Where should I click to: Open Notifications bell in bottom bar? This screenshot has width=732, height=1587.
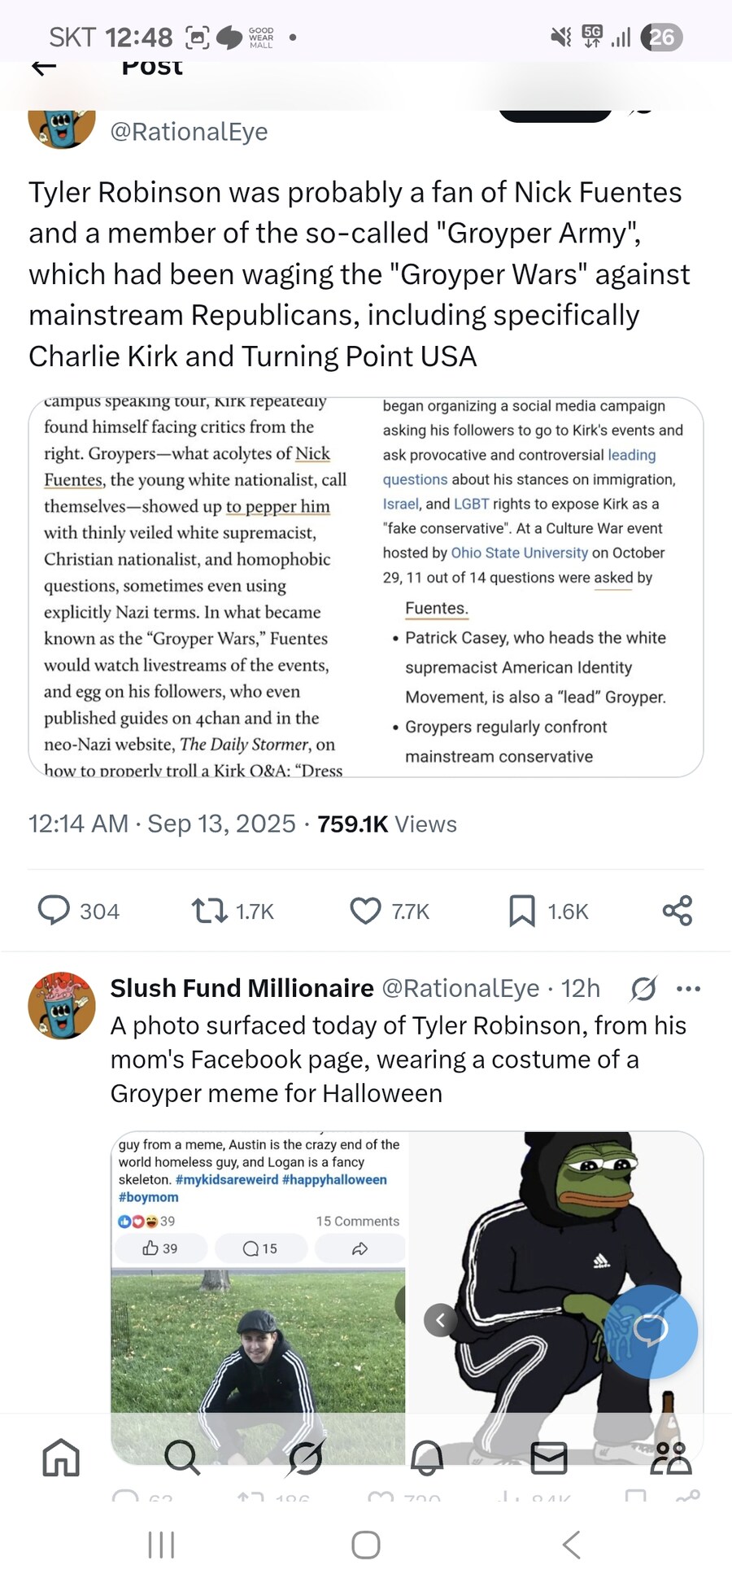(x=427, y=1458)
